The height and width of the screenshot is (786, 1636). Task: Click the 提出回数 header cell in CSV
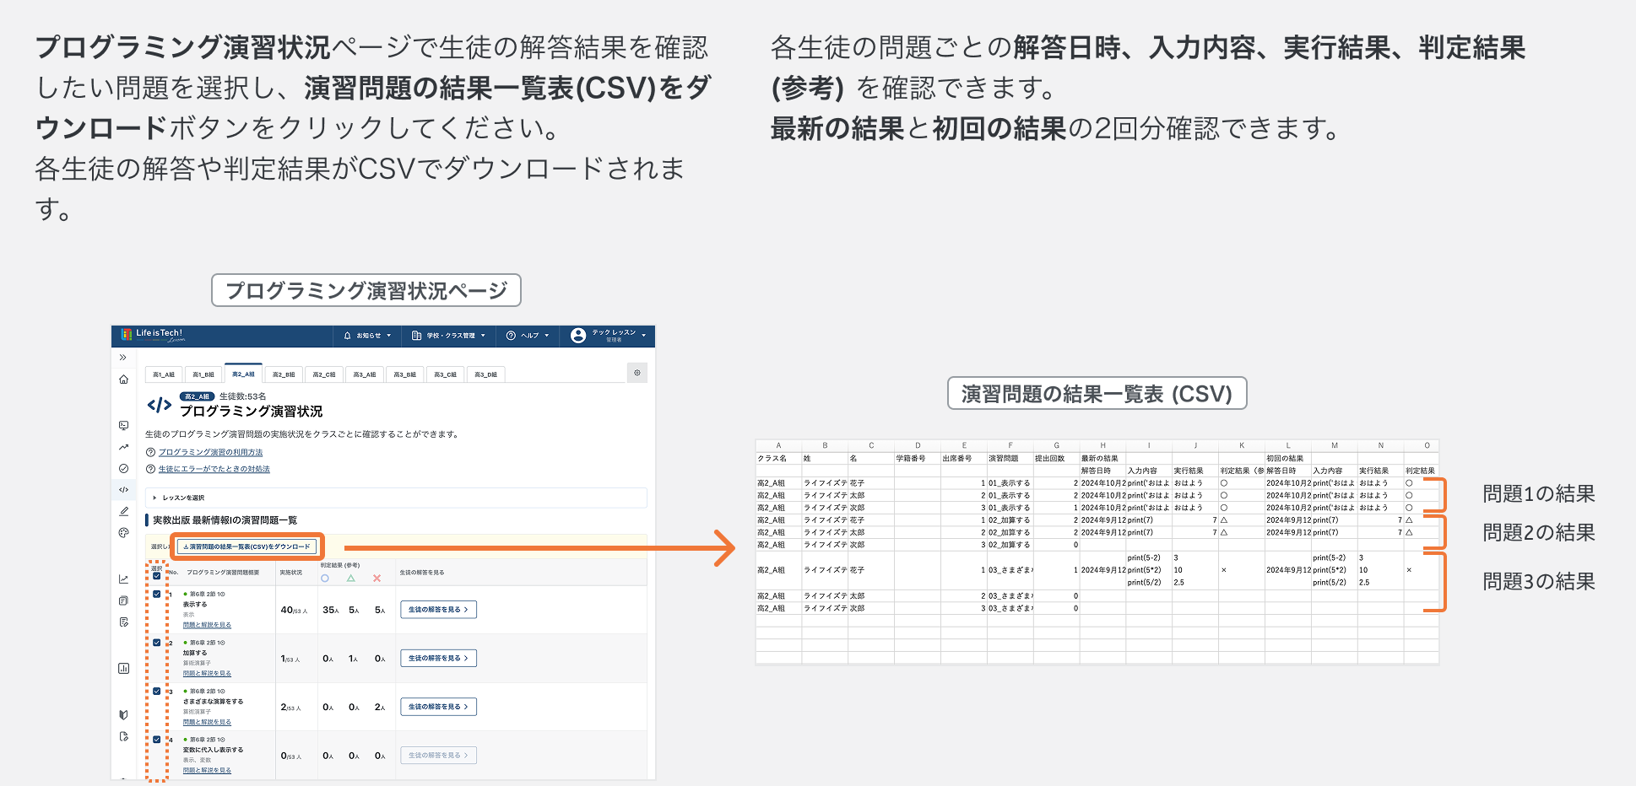coord(1056,458)
